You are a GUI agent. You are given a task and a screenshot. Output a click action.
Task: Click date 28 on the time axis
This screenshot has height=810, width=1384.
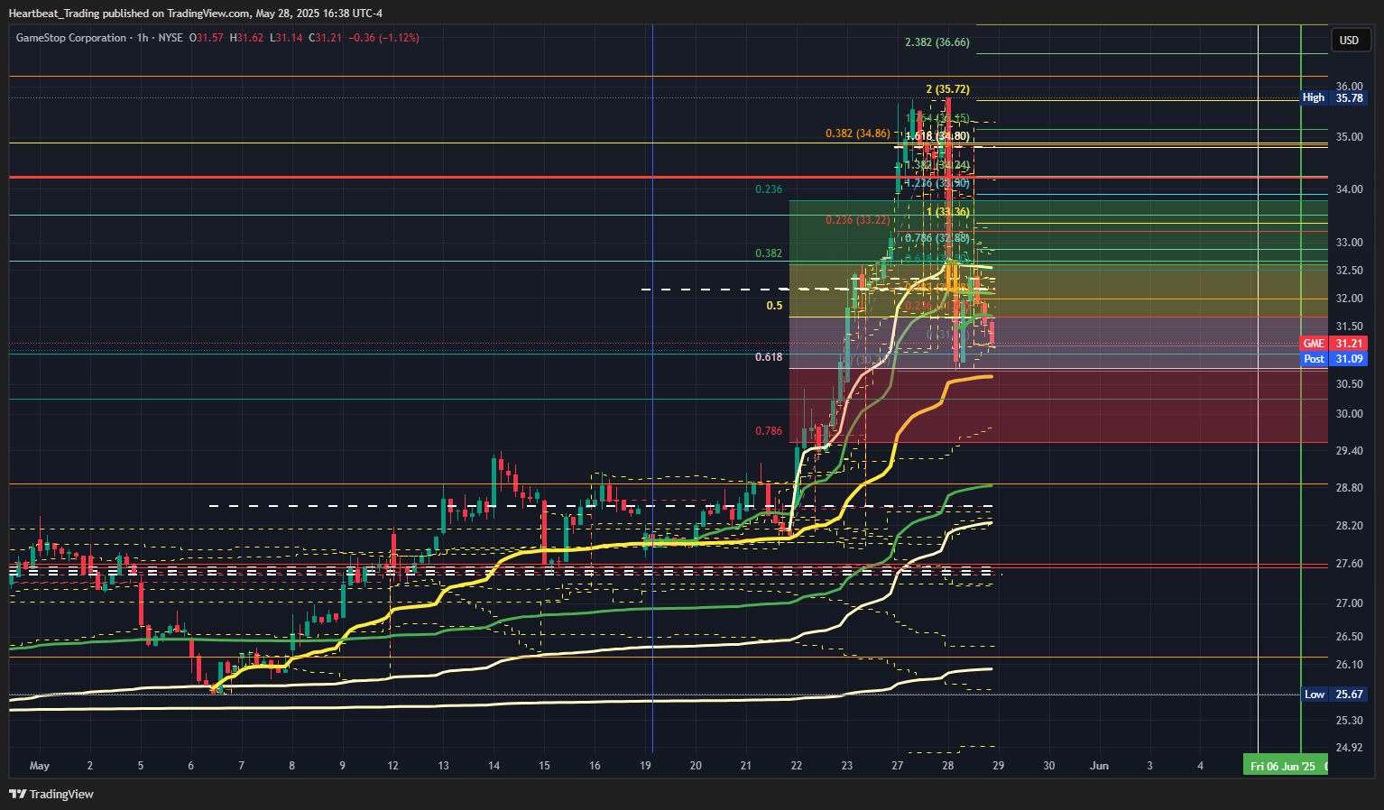pyautogui.click(x=947, y=766)
